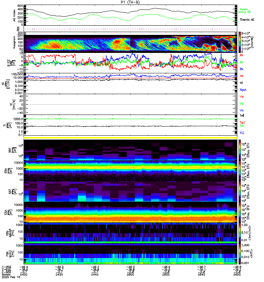This screenshot has width=264, height=282.
Task: Select the Themis AE legend label
Action: coord(247,20)
